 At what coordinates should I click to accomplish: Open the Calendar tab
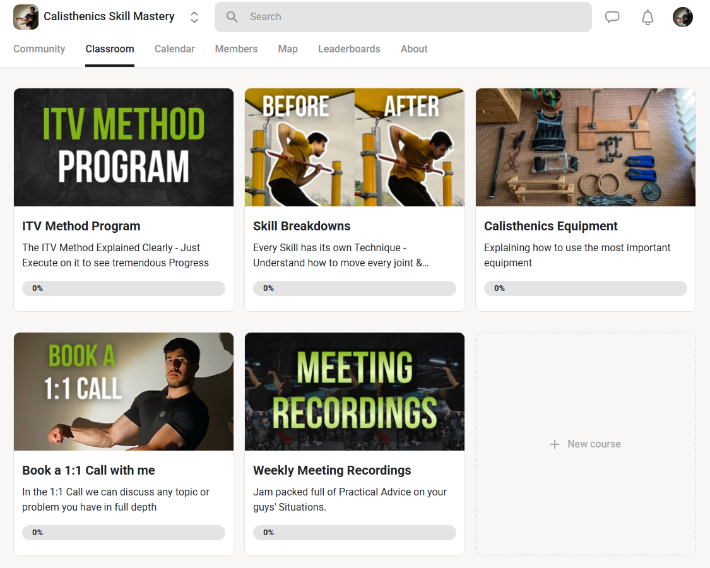pyautogui.click(x=174, y=49)
